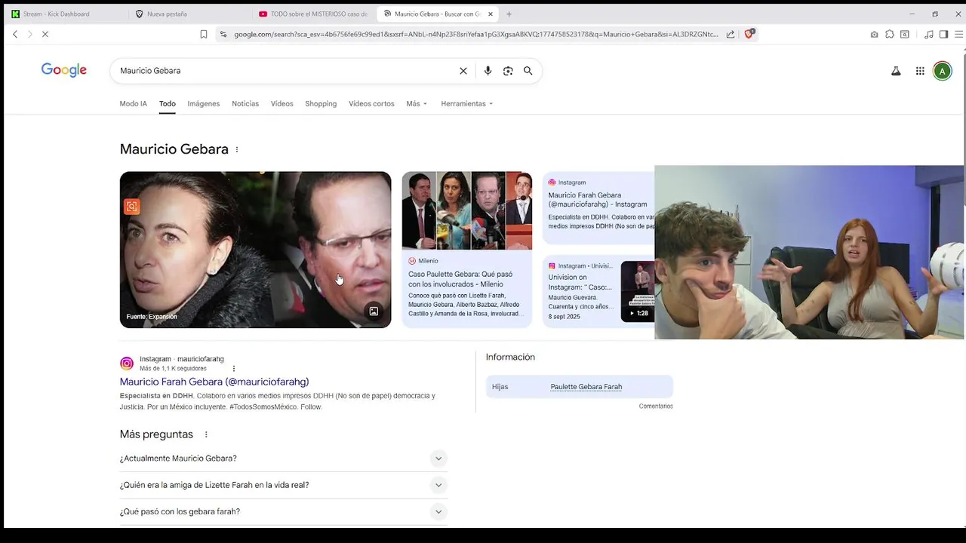Open a new browser tab
Image resolution: width=966 pixels, height=543 pixels.
click(x=509, y=14)
